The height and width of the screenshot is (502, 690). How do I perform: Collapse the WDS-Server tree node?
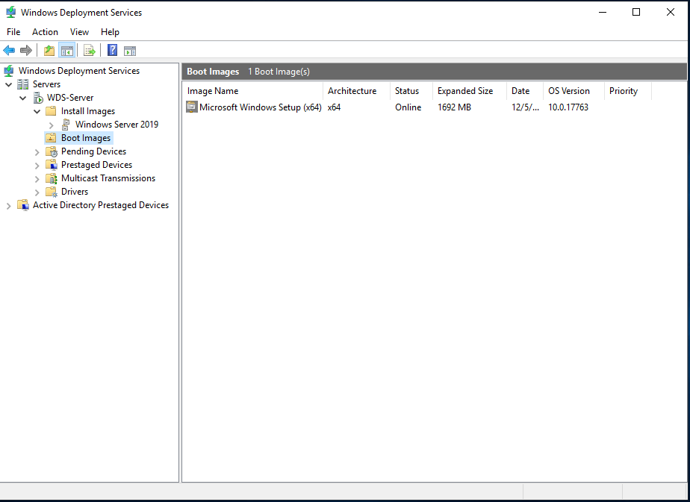click(23, 98)
